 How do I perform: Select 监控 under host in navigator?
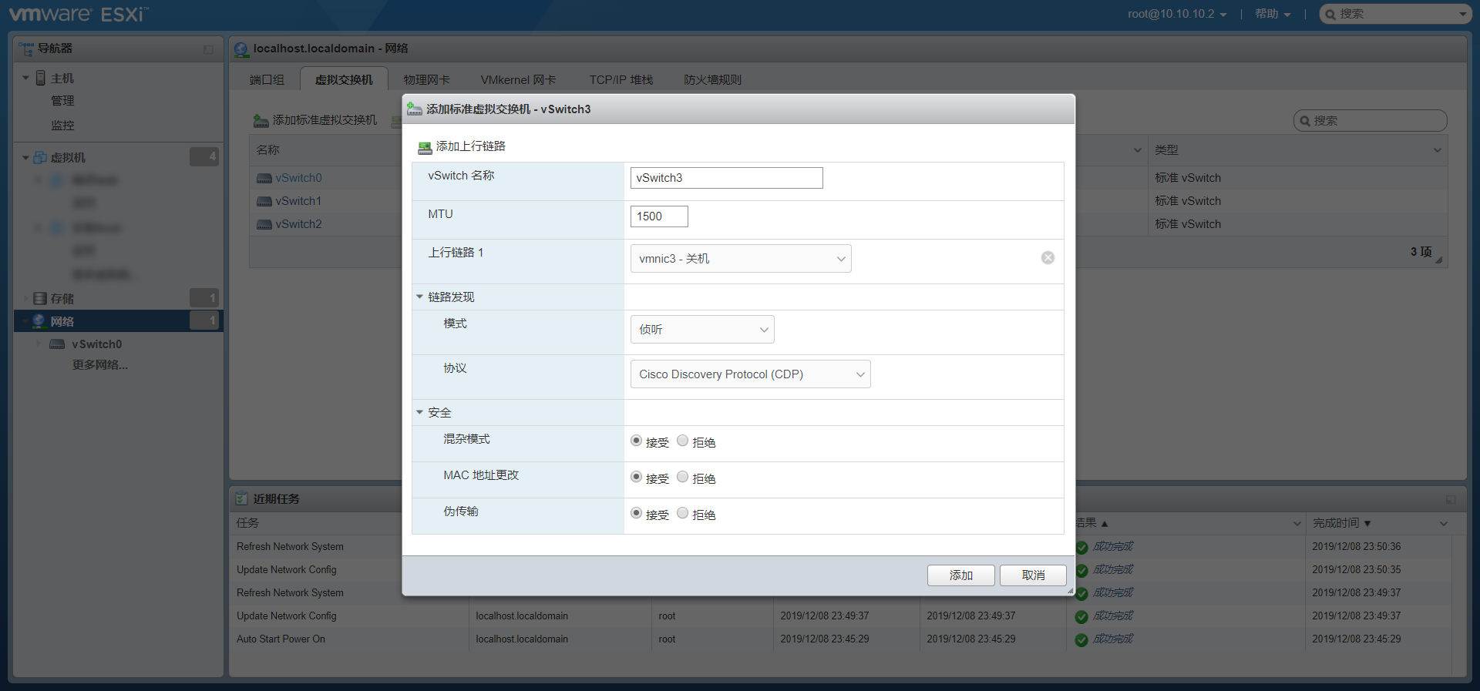62,126
